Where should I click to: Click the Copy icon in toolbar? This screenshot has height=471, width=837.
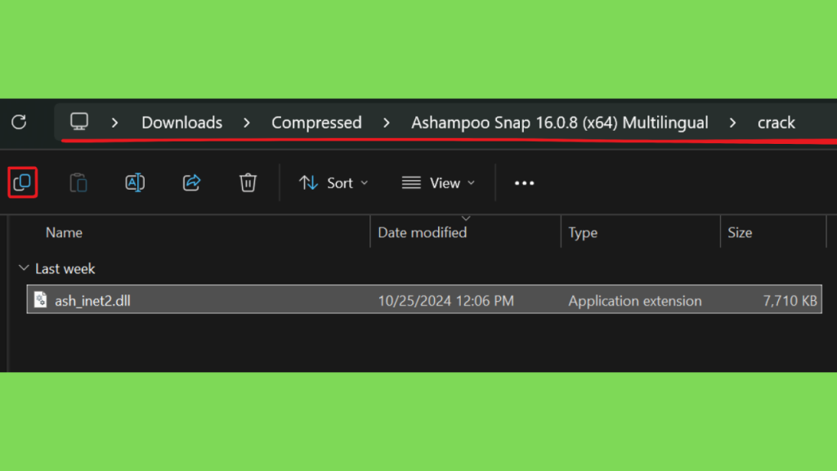click(22, 182)
